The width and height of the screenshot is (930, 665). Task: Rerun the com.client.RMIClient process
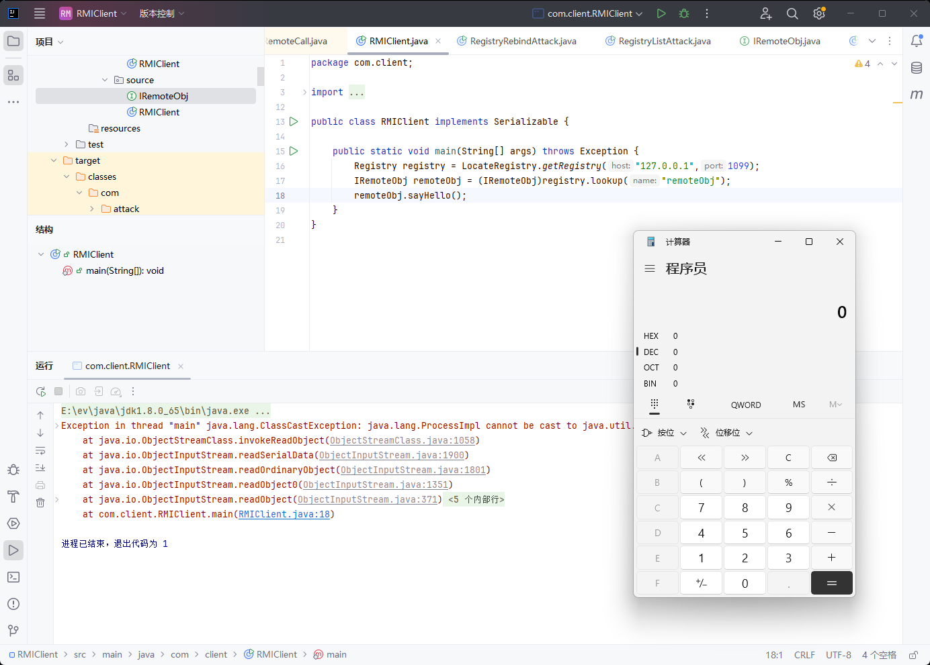[x=41, y=391]
